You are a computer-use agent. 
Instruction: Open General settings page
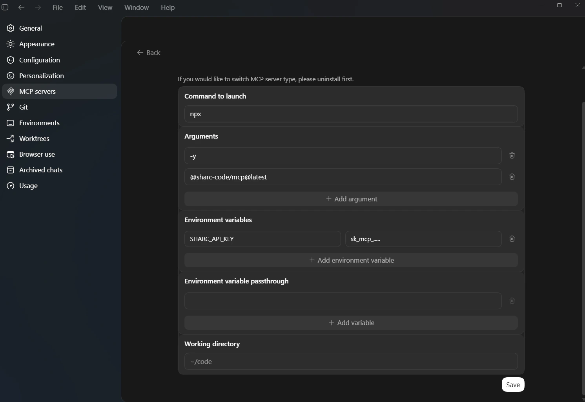click(60, 28)
